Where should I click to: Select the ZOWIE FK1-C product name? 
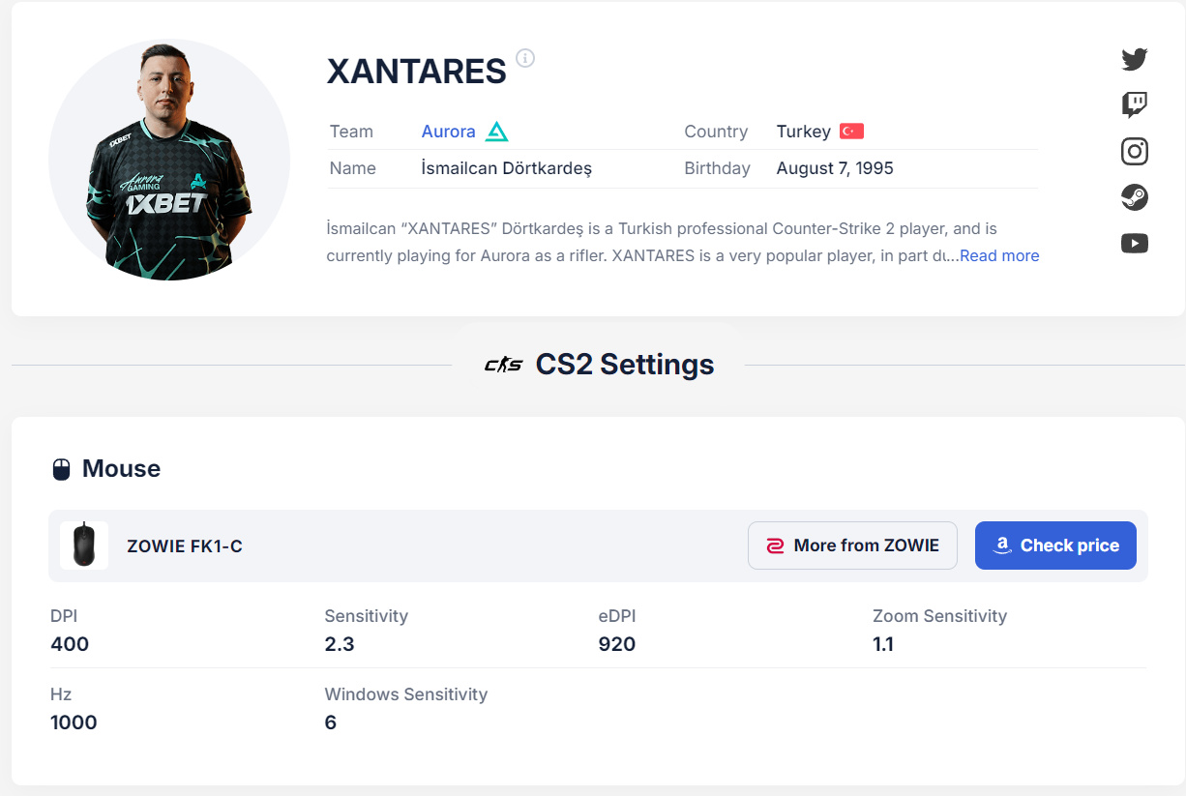pos(185,546)
